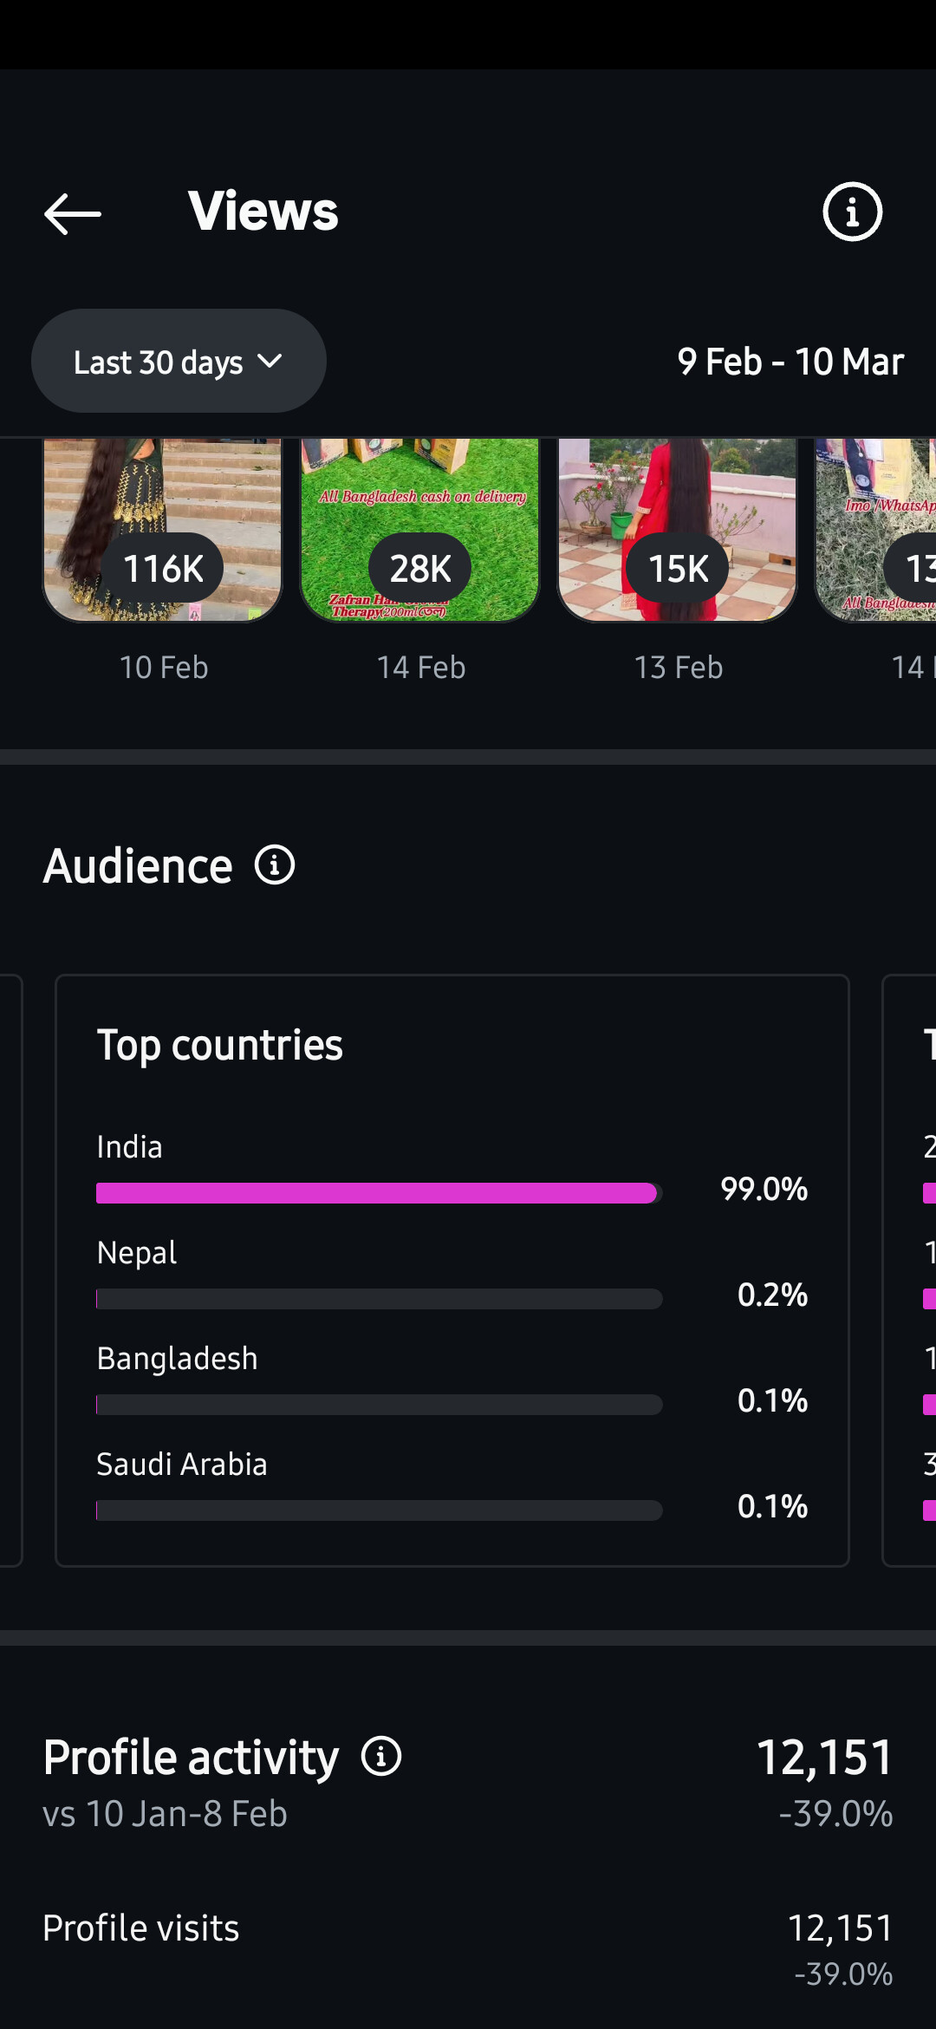Screen dimensions: 936x2029
Task: Expand the Last 30 days dropdown
Action: (x=178, y=362)
